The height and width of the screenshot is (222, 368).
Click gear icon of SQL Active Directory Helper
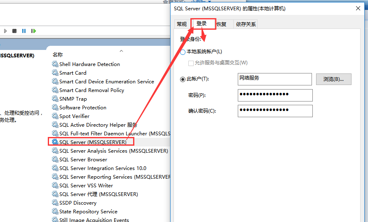pyautogui.click(x=55, y=125)
